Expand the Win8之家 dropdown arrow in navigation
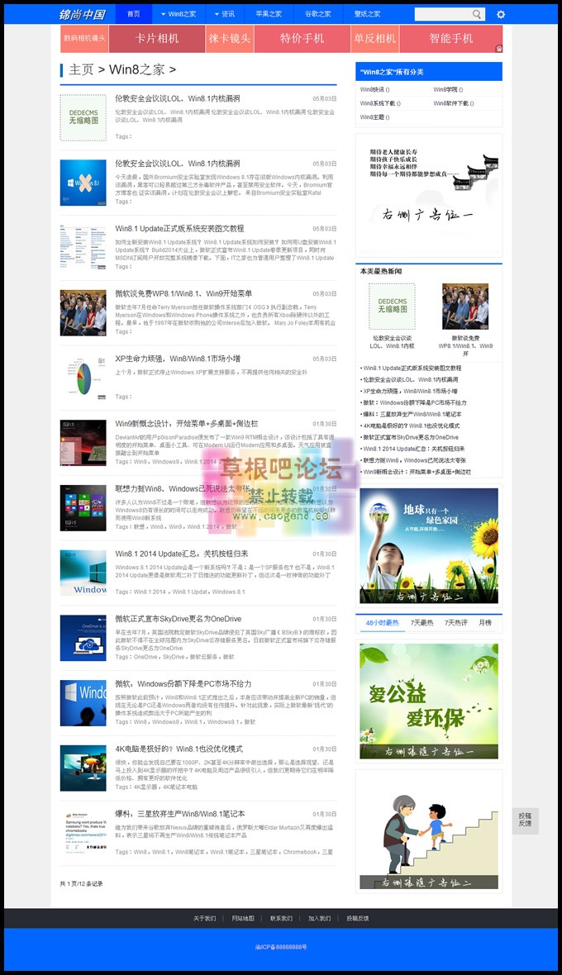 [x=164, y=14]
